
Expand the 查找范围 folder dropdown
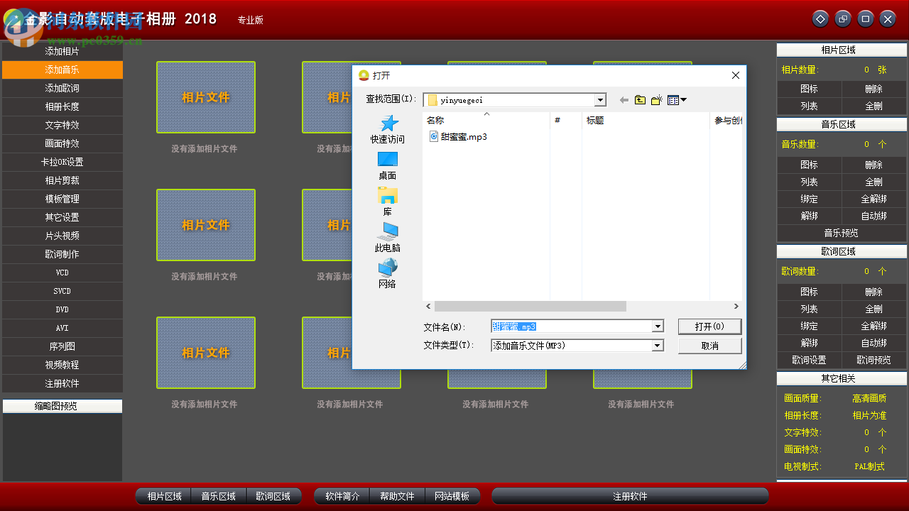[x=600, y=100]
